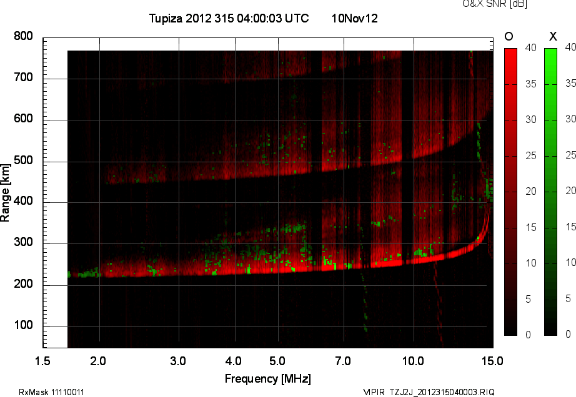Image resolution: width=576 pixels, height=397 pixels.
Task: Click the 15 dB label beside the O color bar
Action: (x=531, y=227)
